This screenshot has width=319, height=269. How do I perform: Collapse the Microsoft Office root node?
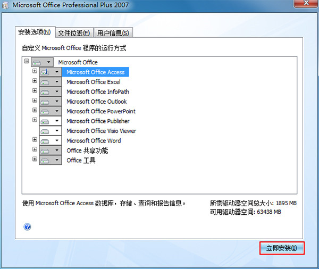[27, 61]
